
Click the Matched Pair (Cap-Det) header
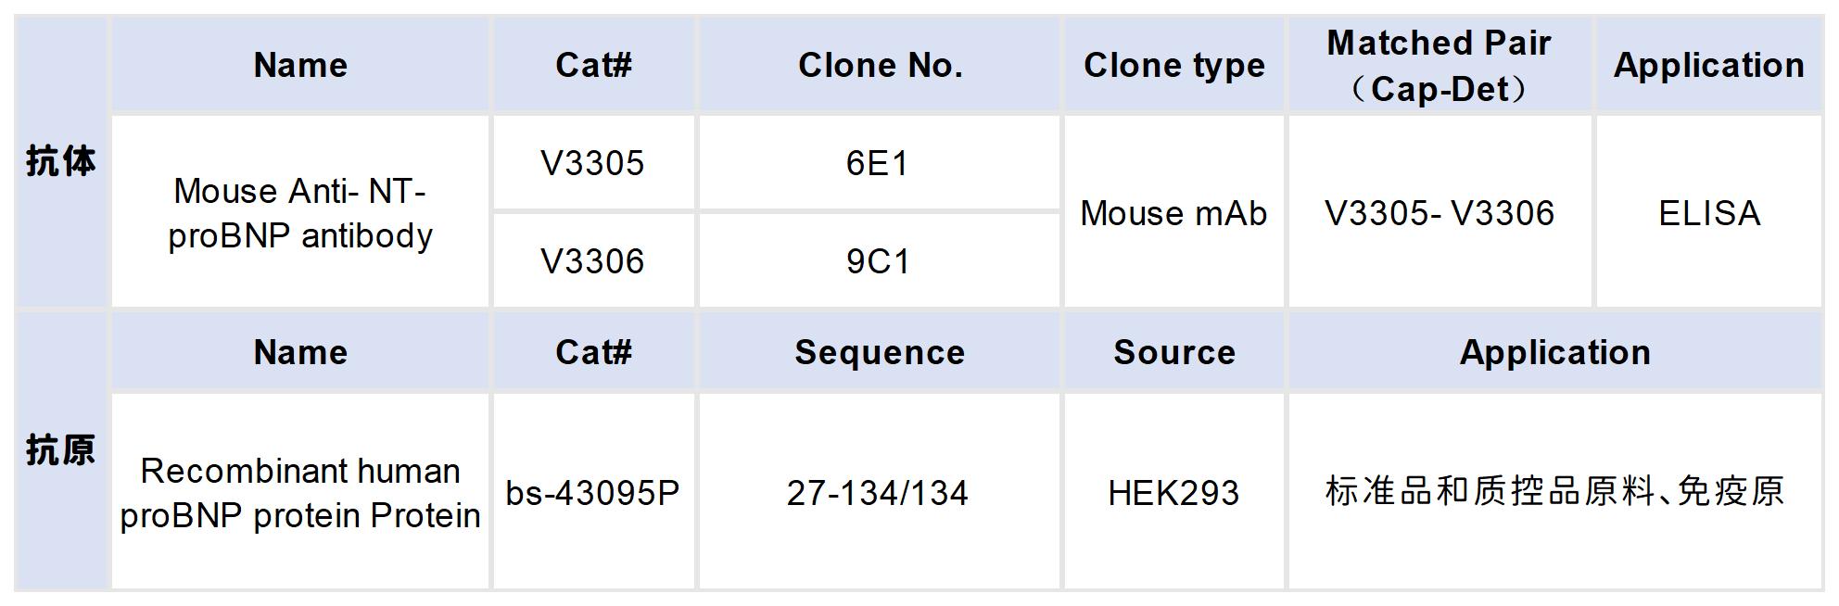click(x=1439, y=65)
